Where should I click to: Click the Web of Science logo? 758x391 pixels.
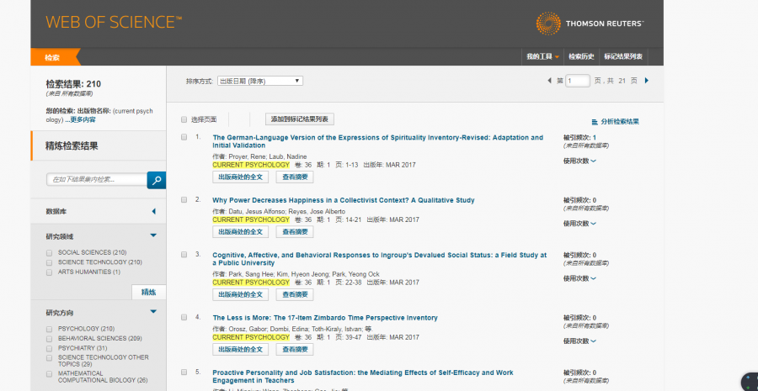coord(114,22)
